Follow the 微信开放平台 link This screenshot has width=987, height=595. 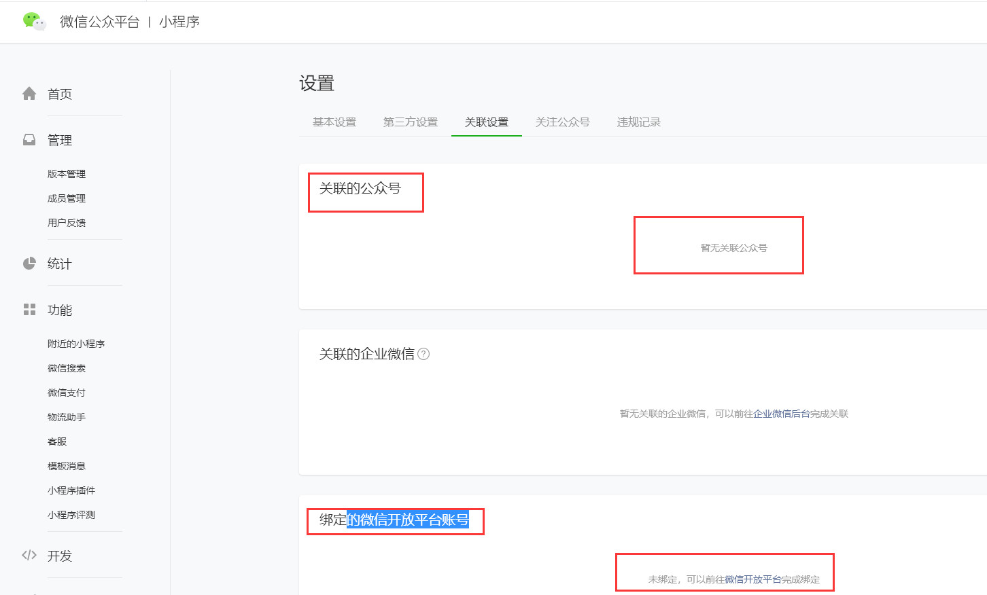point(753,579)
